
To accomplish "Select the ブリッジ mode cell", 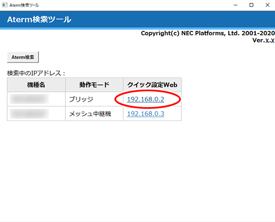I will tap(94, 99).
